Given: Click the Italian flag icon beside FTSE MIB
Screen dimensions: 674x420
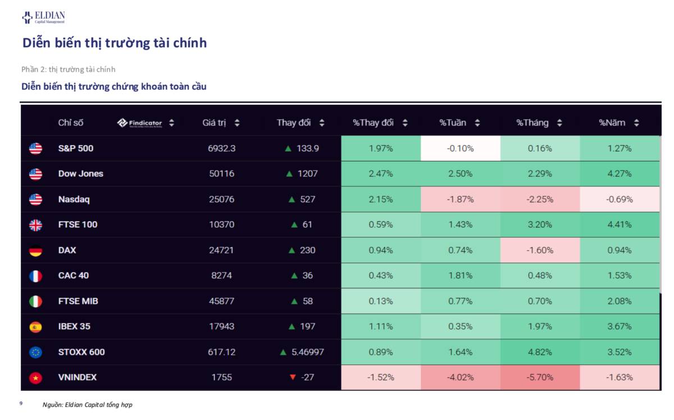Looking at the screenshot, I should (x=35, y=301).
